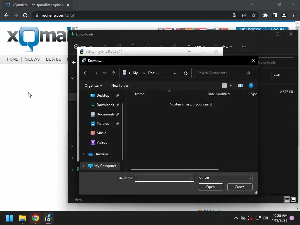This screenshot has width=300, height=225.
Task: Switch Downloads window to large thumbnails view
Action: (293, 200)
